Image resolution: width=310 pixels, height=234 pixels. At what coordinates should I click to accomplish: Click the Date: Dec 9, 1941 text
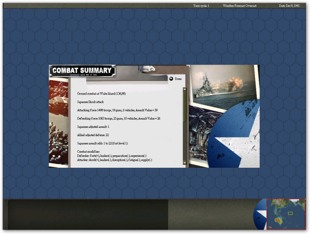click(x=289, y=6)
